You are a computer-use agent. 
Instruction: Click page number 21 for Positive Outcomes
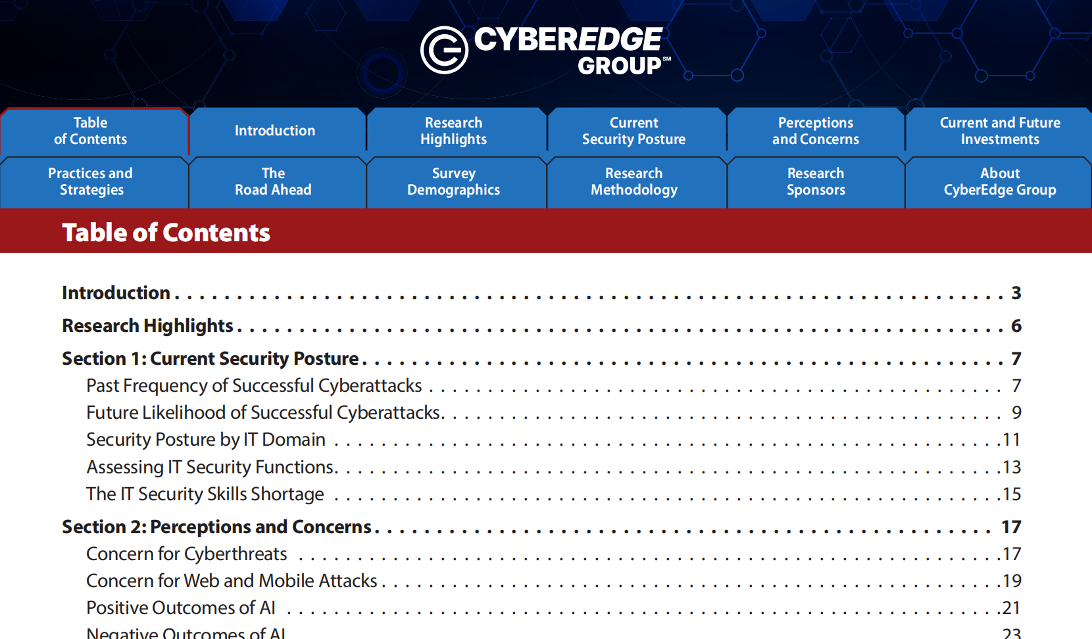[x=1012, y=608]
